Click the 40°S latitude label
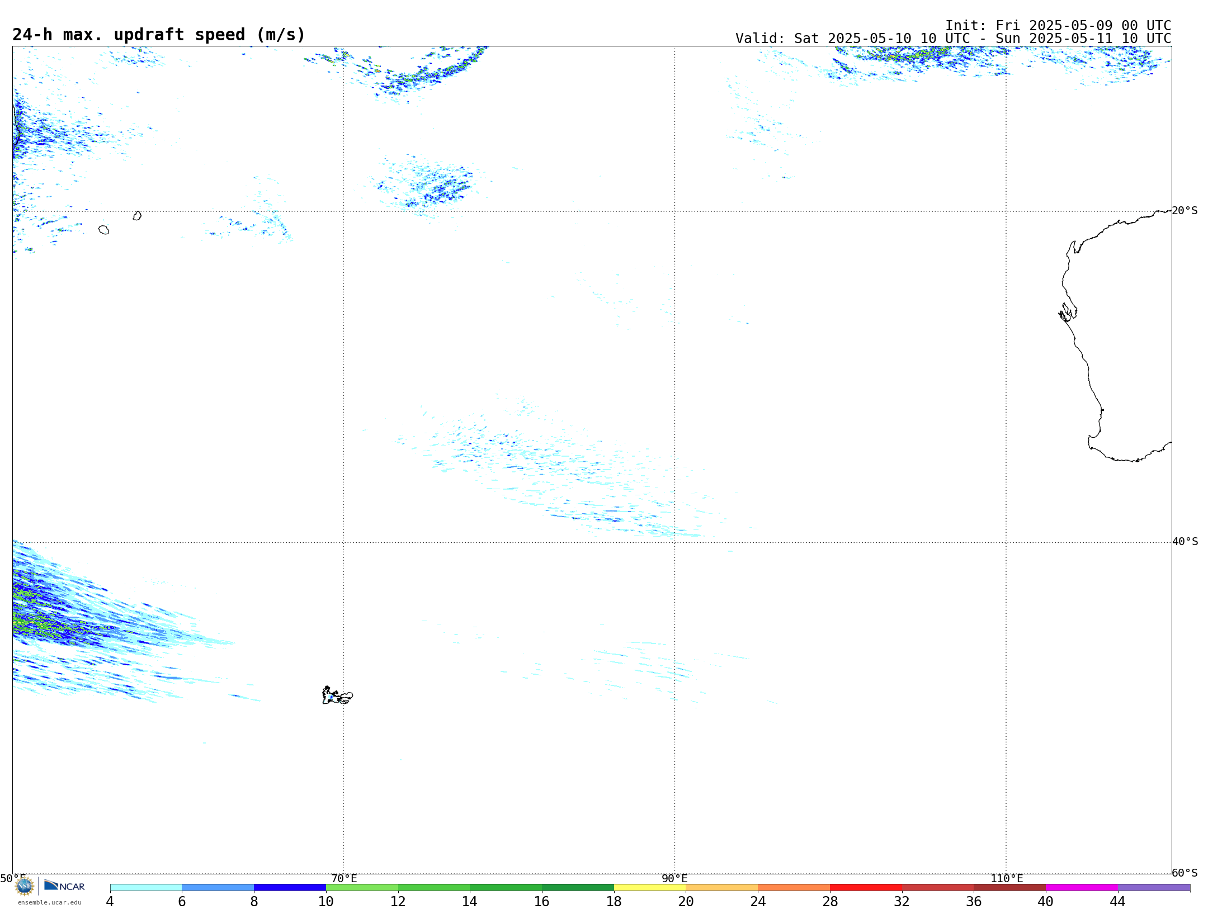 [1185, 542]
